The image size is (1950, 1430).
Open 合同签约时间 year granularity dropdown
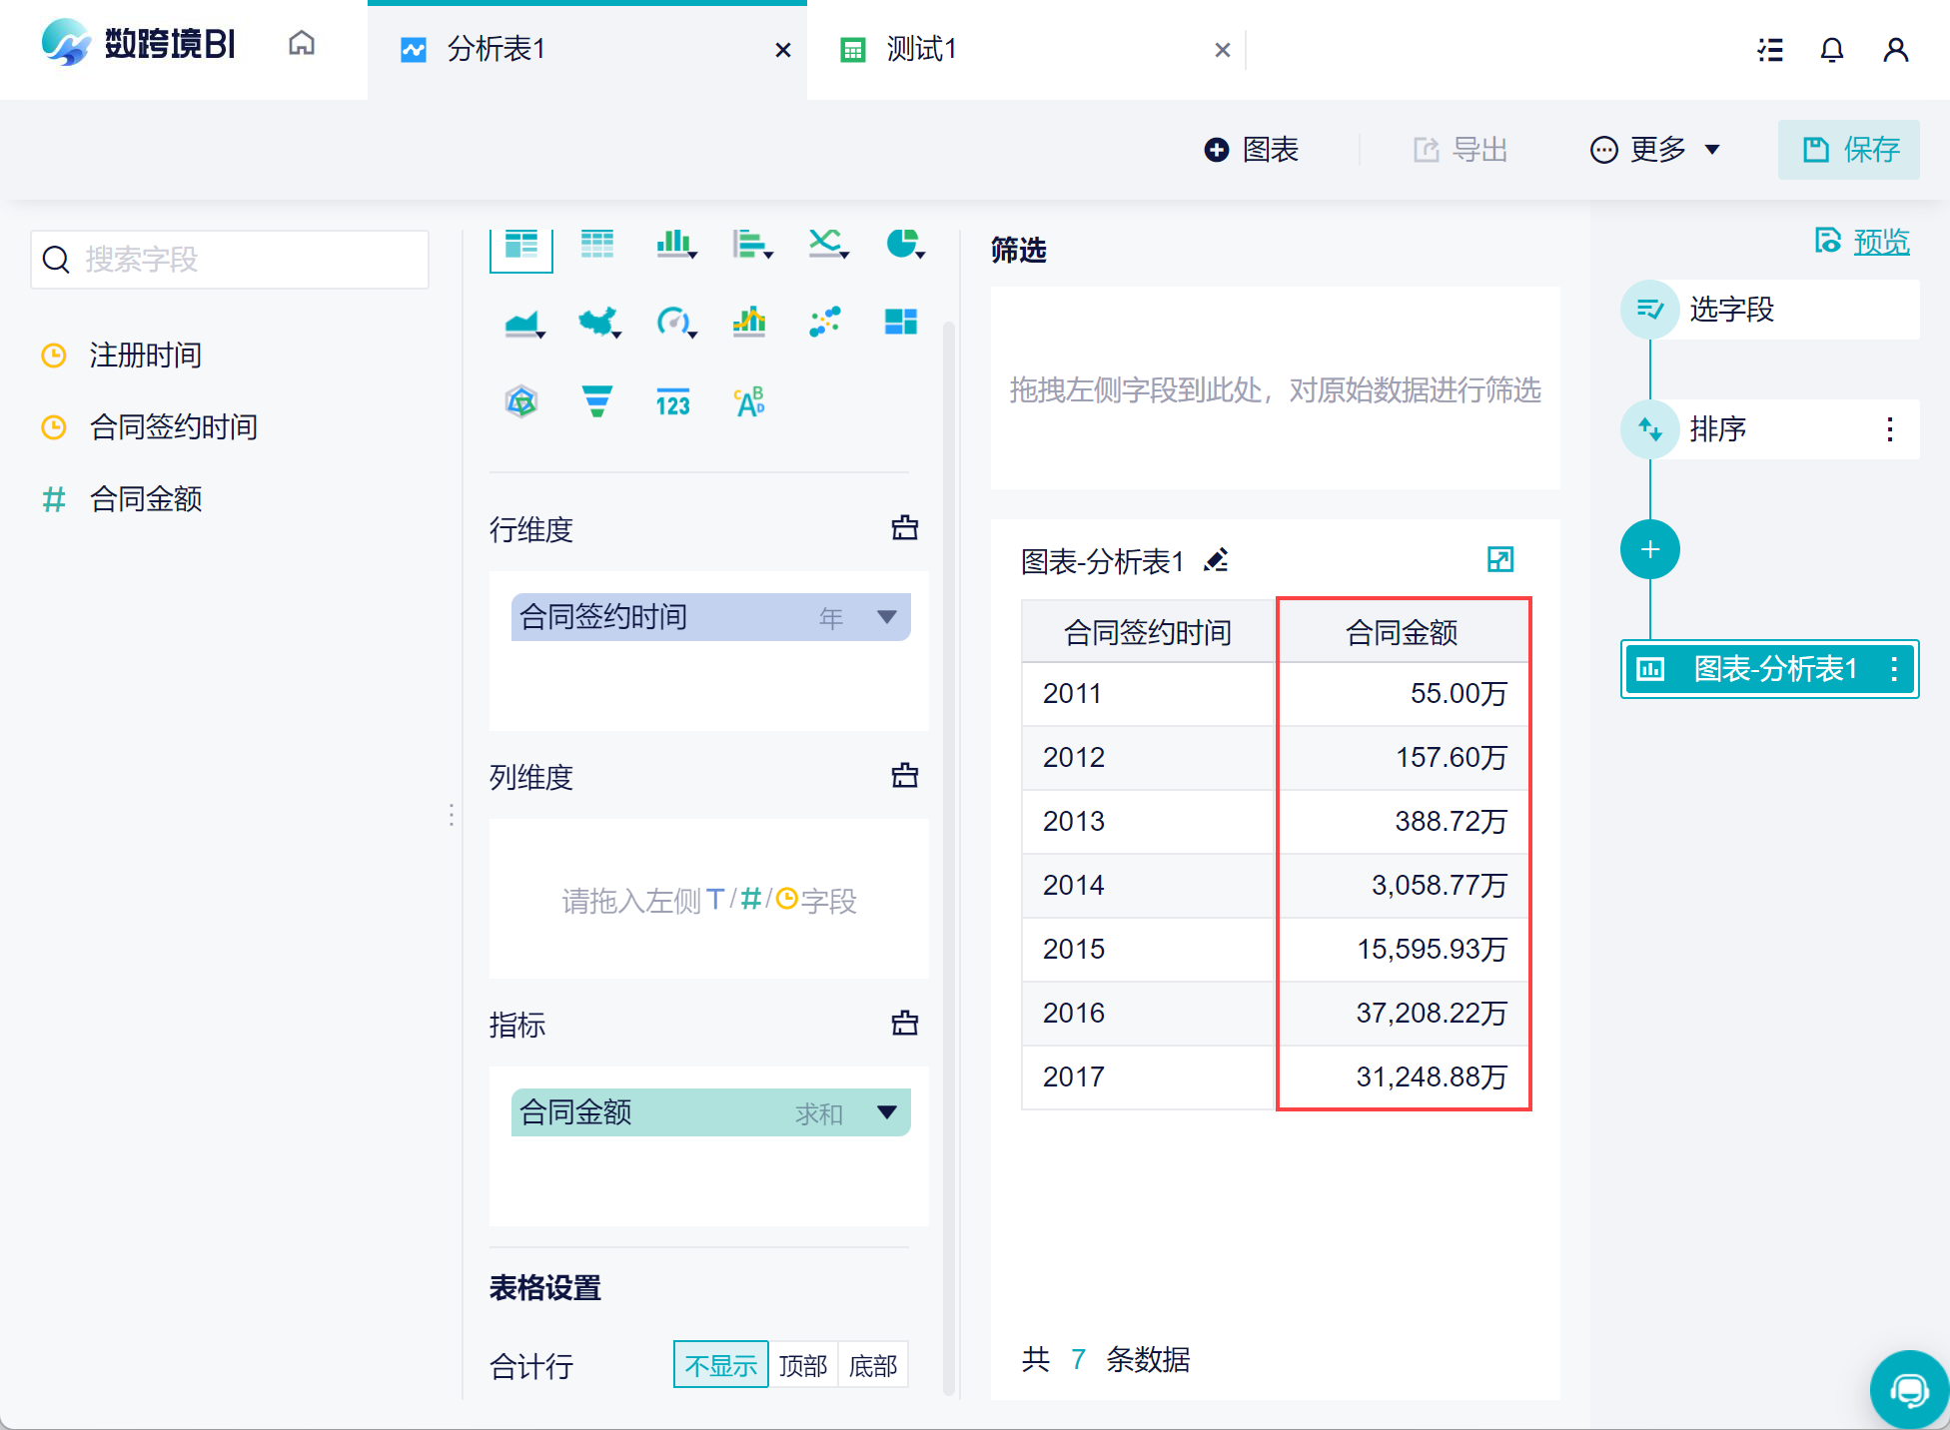(886, 617)
